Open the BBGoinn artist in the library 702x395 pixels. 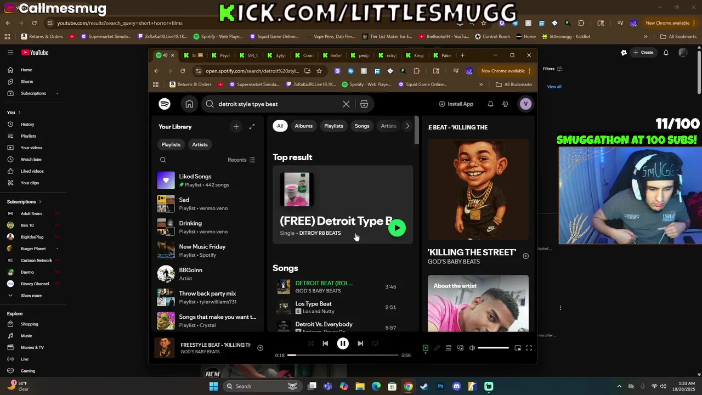coord(207,274)
